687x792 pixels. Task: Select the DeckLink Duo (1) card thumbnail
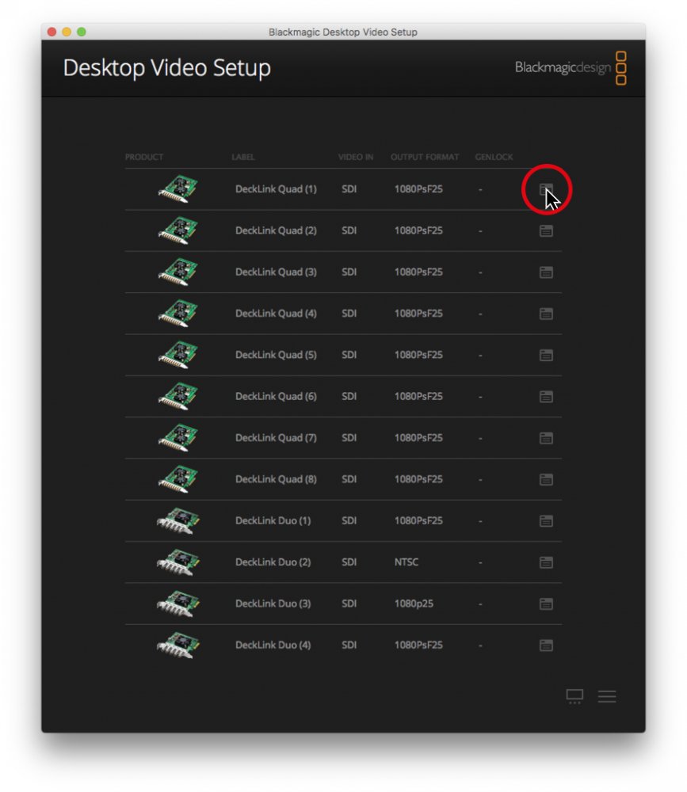click(x=178, y=521)
